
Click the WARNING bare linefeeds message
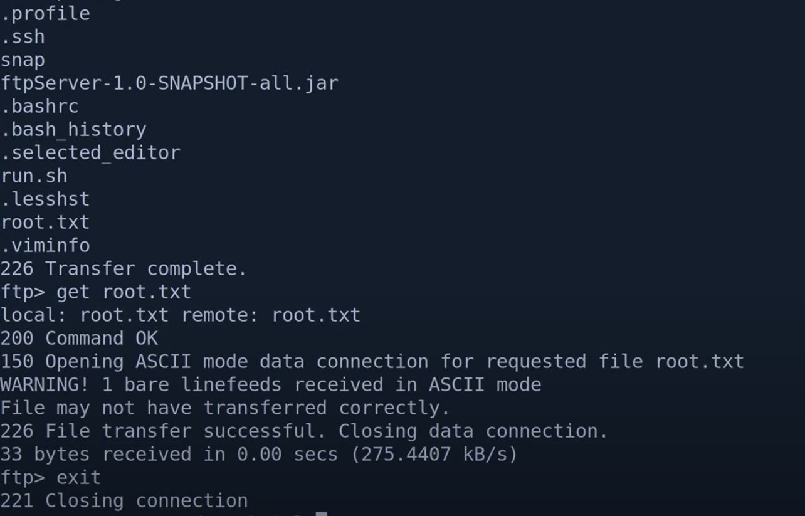[270, 384]
